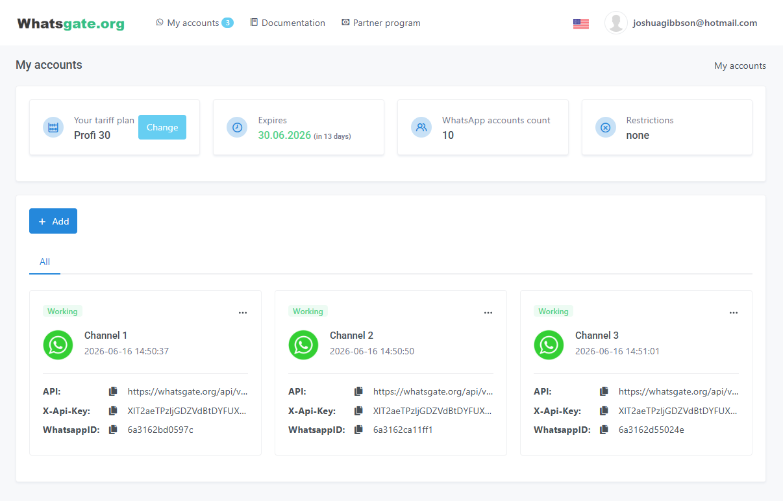This screenshot has width=783, height=501.
Task: Click Channel 2 API URL text
Action: 433,391
